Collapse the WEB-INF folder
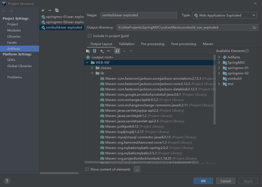This screenshot has height=187, width=262. coord(87,63)
